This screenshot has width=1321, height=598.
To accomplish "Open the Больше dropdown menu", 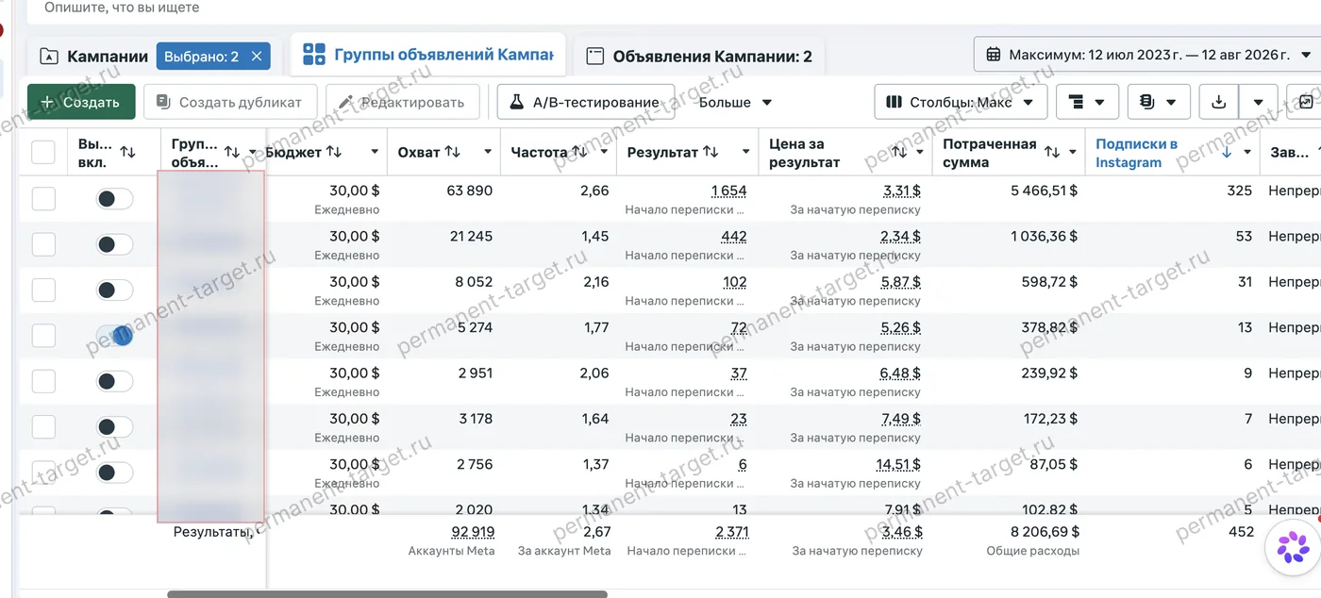I will coord(735,102).
